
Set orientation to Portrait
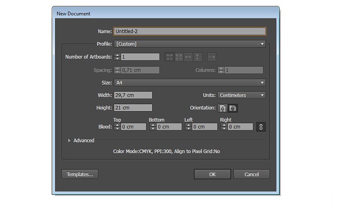223,108
